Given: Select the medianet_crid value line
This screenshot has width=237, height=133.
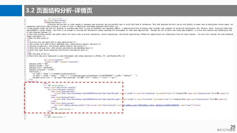Looking at the screenshot, I should [x=41, y=68].
